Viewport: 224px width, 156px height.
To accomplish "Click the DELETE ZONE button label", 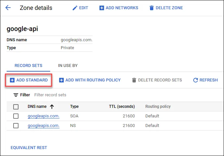I will (x=169, y=8).
